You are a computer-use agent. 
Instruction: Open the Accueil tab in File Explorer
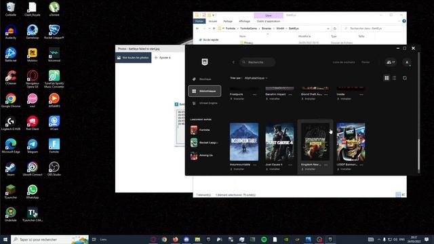coord(213,21)
